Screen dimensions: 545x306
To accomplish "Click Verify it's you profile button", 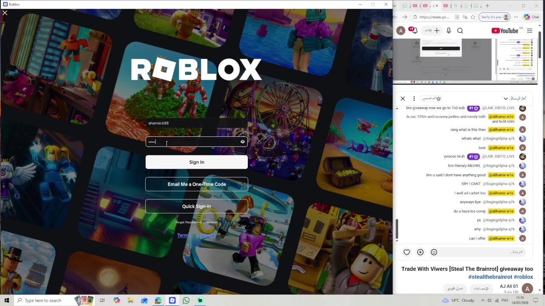I will click(494, 17).
